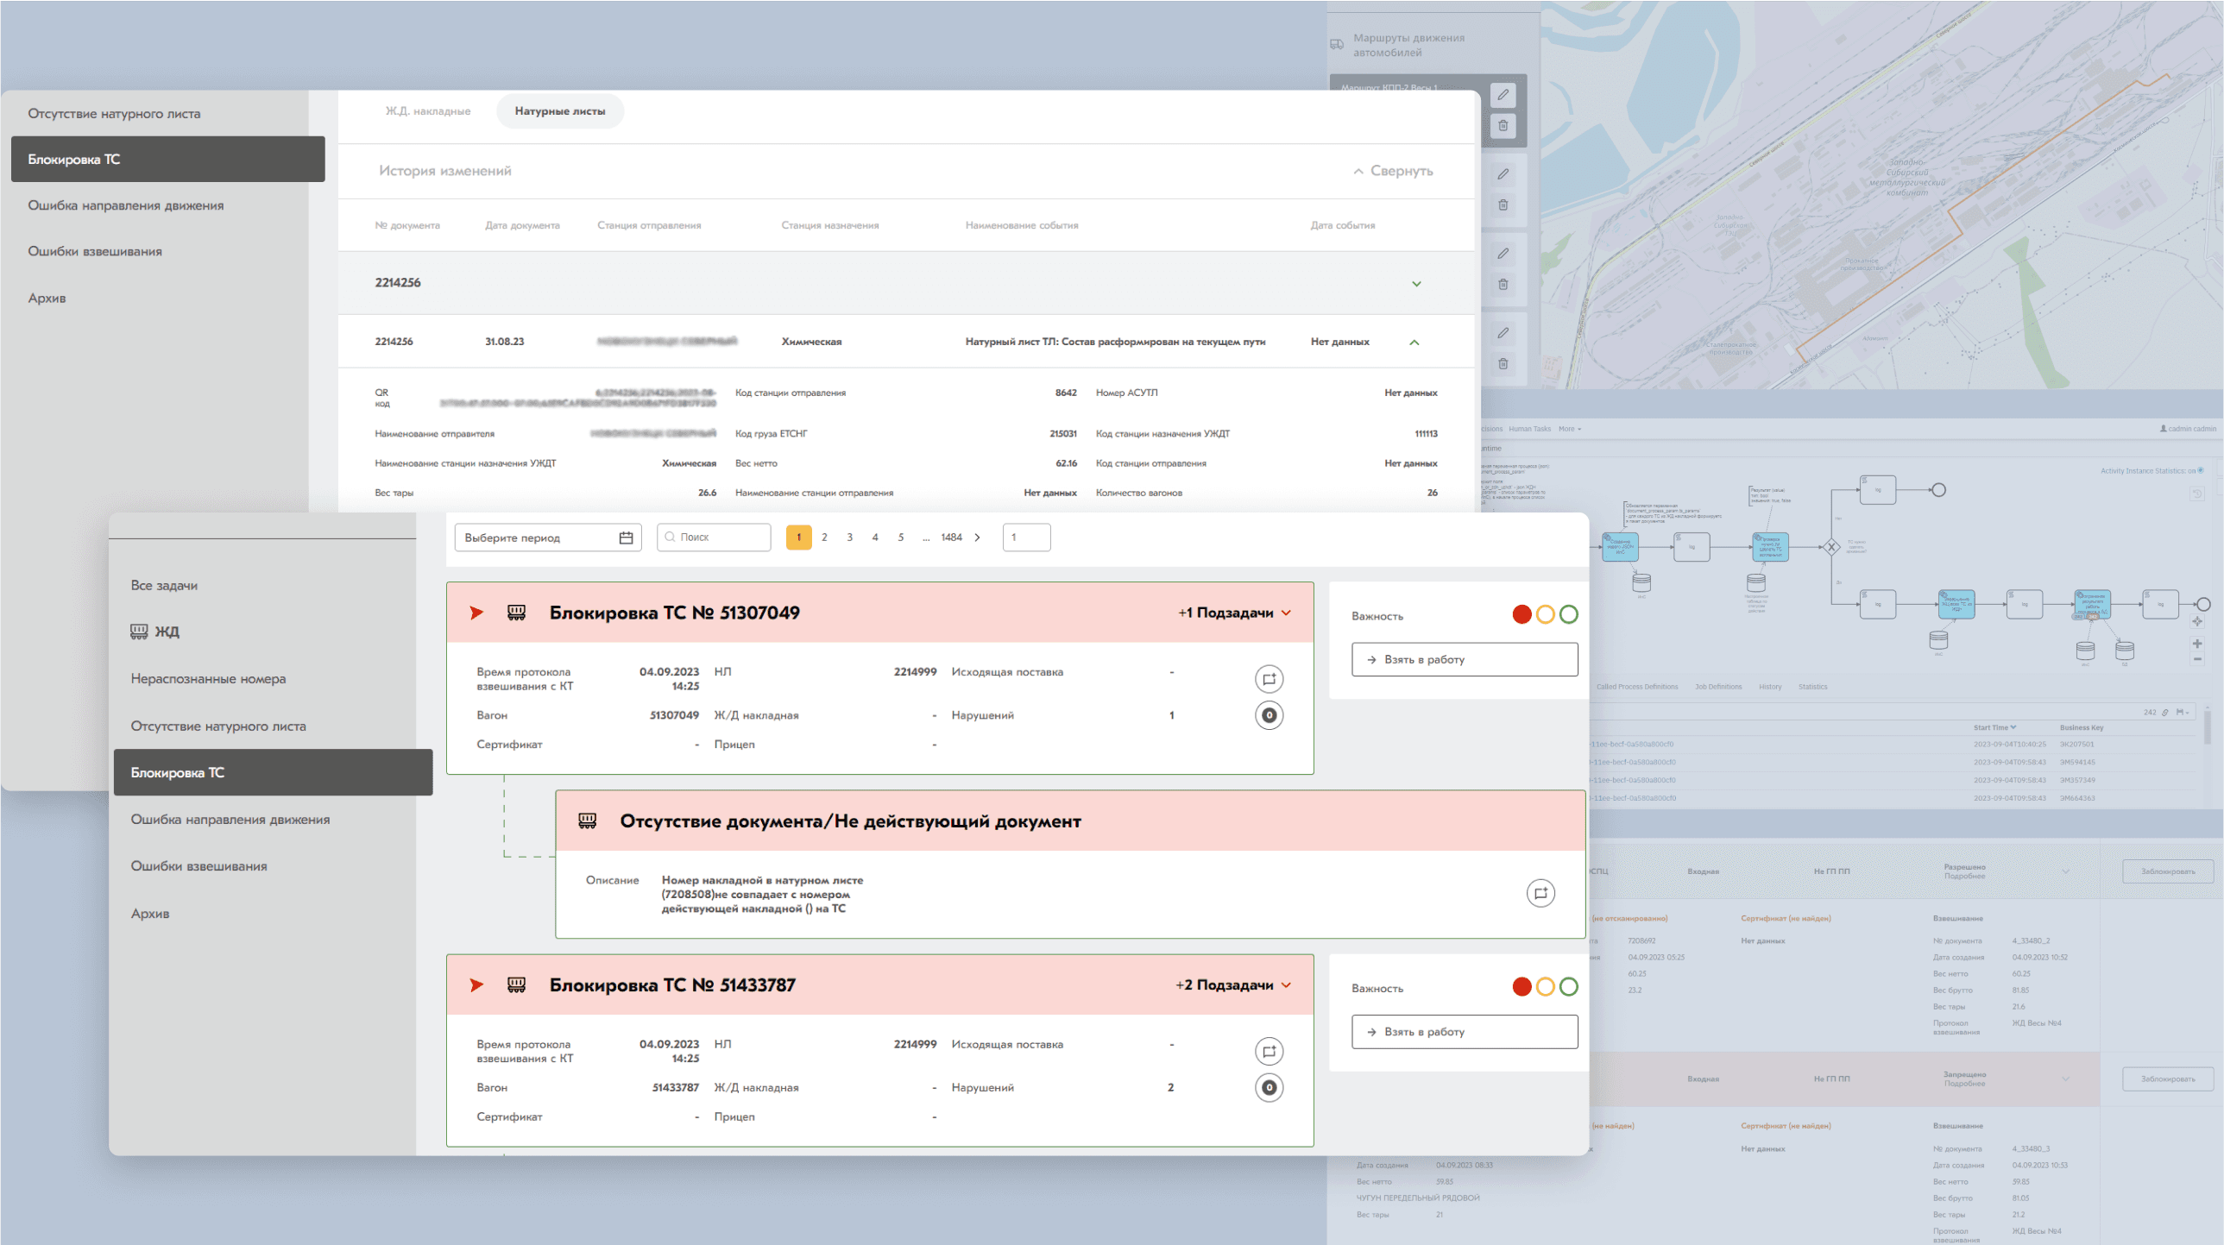Click the red flag arrow on Блокировка 51307049
2224x1245 pixels.
click(x=476, y=613)
